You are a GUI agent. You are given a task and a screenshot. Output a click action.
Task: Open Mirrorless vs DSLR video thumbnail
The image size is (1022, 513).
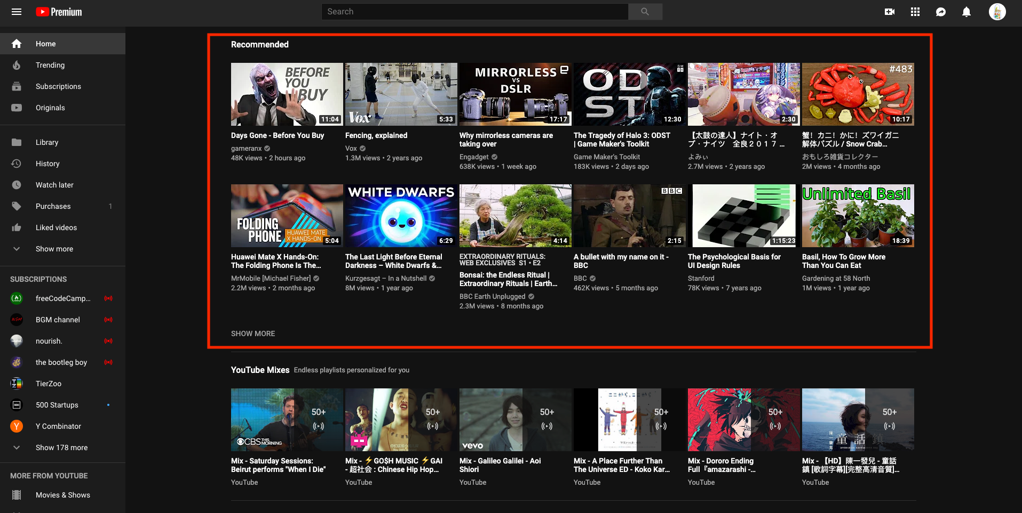516,94
